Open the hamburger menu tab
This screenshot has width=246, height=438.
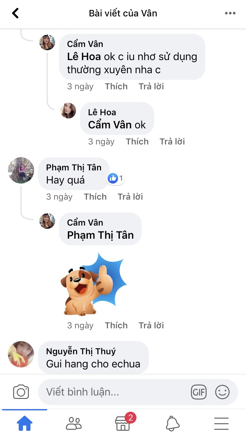click(221, 424)
